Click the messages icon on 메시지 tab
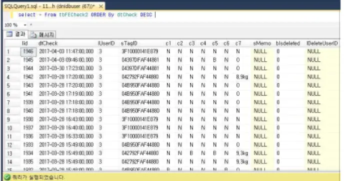The height and width of the screenshot is (181, 345). point(33,35)
